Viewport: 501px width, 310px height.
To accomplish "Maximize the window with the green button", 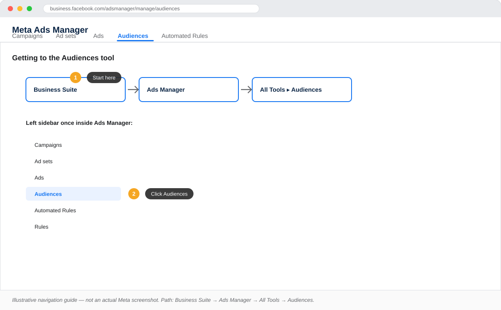I will (29, 9).
